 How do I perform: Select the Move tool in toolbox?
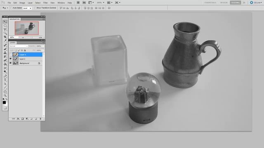pyautogui.click(x=5, y=22)
